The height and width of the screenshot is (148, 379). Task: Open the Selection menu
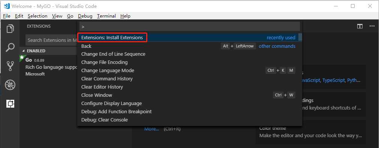pyautogui.click(x=37, y=16)
